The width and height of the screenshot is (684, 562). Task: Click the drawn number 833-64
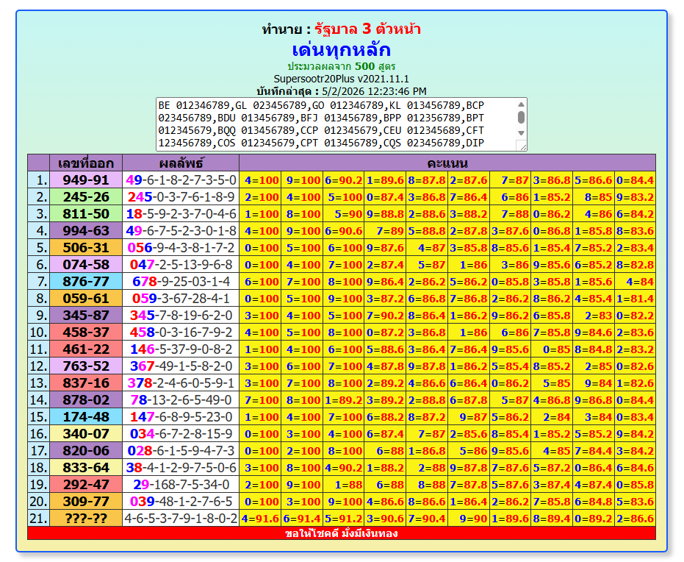tap(86, 468)
